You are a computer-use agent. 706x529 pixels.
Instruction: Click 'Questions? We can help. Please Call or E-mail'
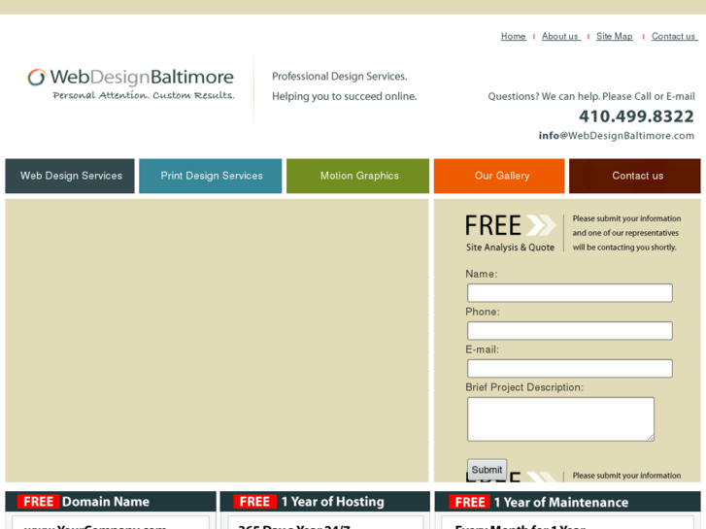(x=591, y=96)
